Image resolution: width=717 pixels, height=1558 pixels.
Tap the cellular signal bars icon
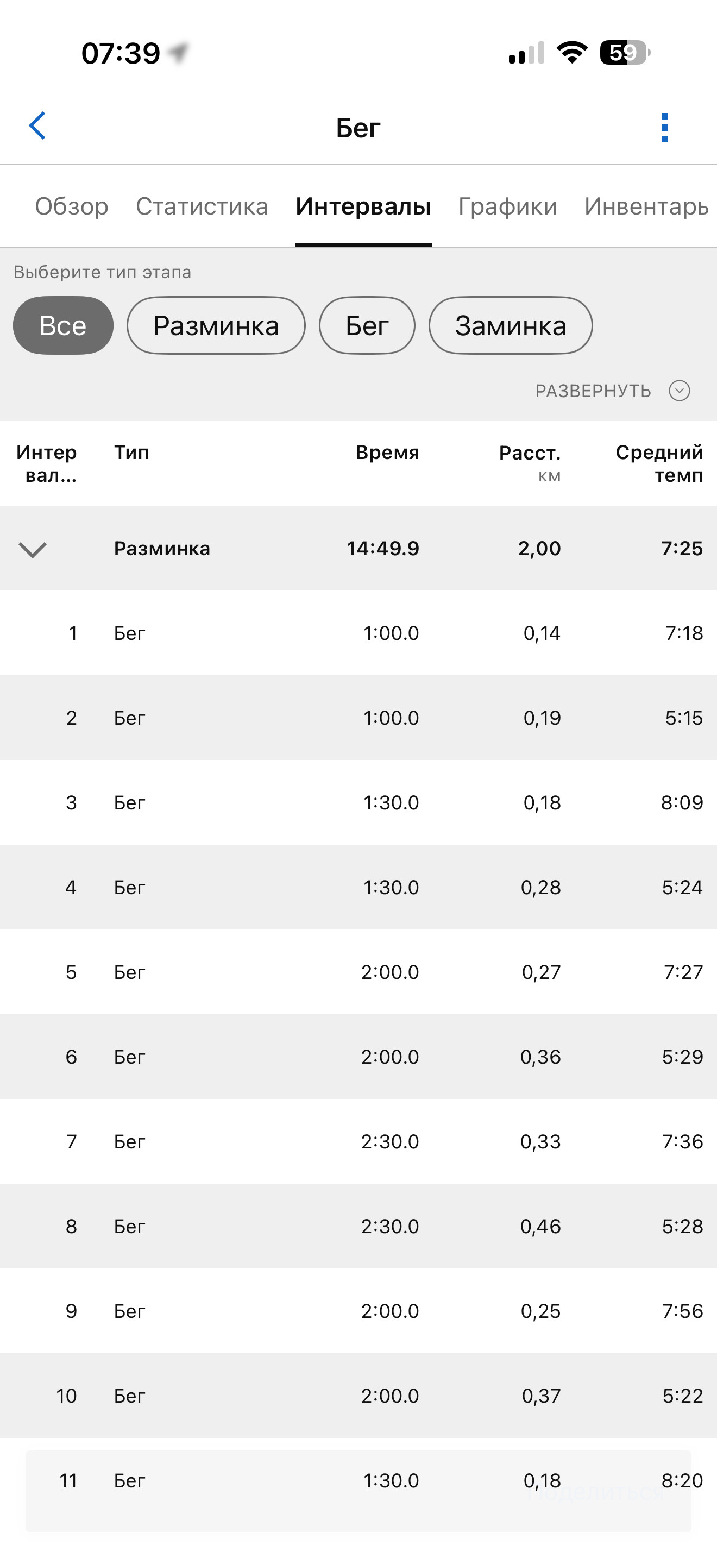[526, 53]
